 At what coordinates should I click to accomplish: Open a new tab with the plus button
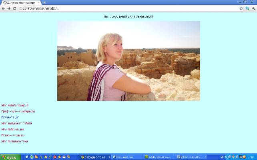44,2
